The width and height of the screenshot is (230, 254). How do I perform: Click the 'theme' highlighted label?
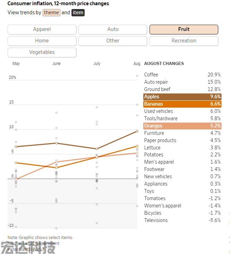tap(51, 13)
